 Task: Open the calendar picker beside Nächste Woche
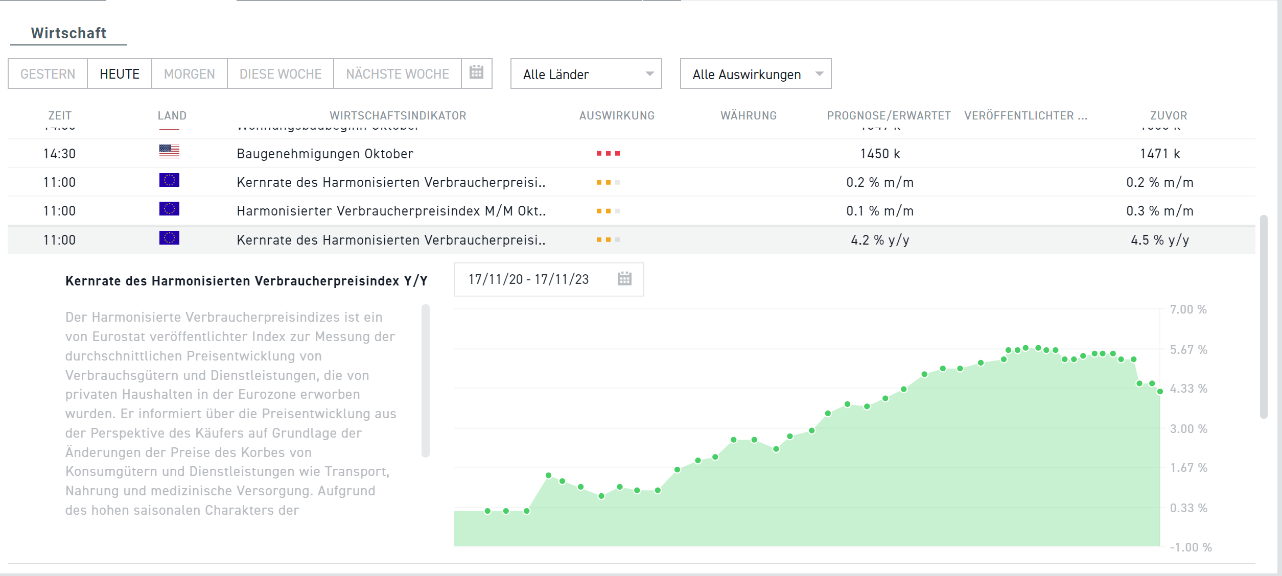pyautogui.click(x=476, y=73)
